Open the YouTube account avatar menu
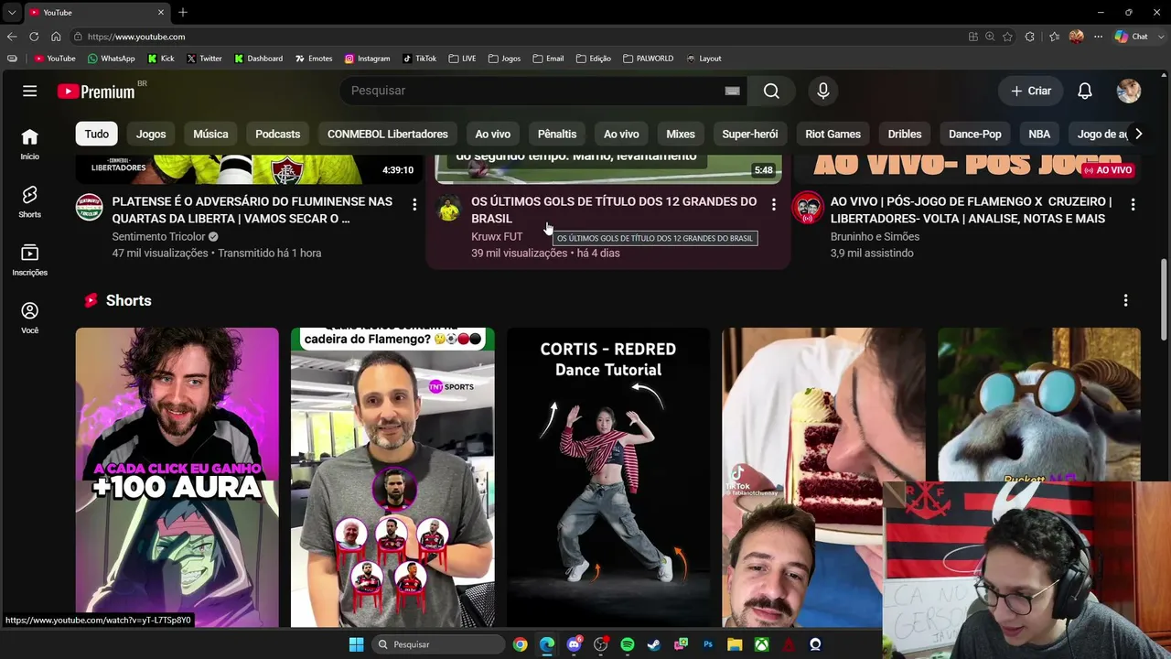Image resolution: width=1171 pixels, height=659 pixels. (1129, 91)
